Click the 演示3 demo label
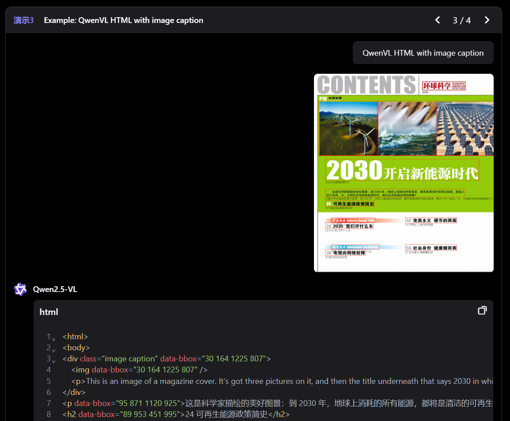Screen dimensions: 510x421 (24, 20)
